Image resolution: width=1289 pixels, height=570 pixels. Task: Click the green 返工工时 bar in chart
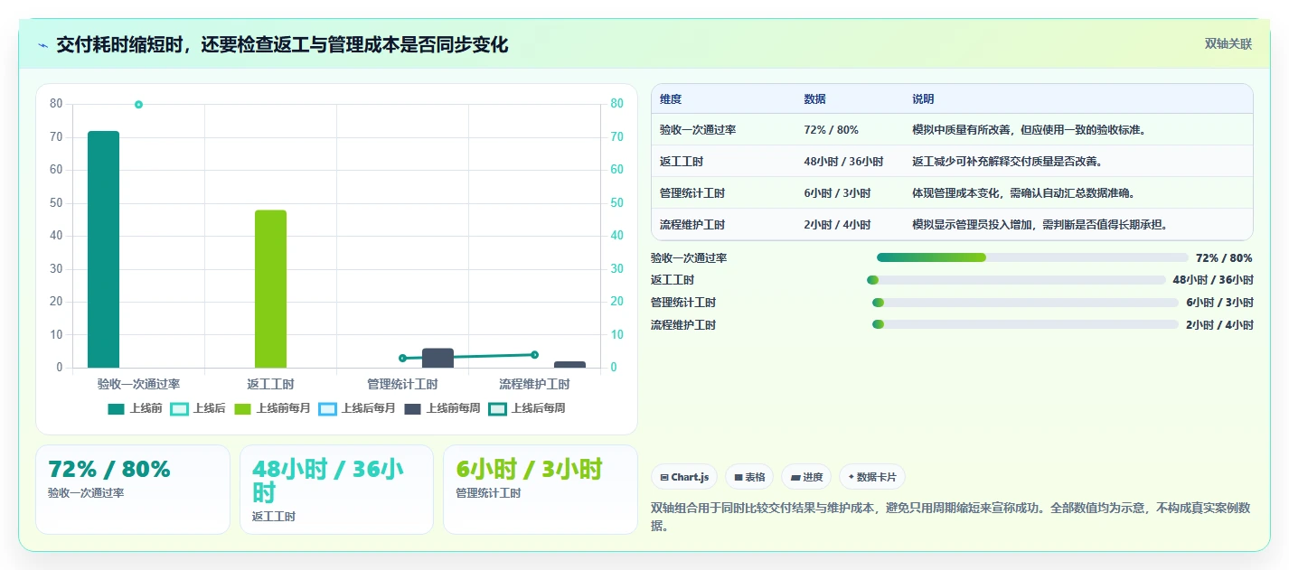[x=270, y=289]
